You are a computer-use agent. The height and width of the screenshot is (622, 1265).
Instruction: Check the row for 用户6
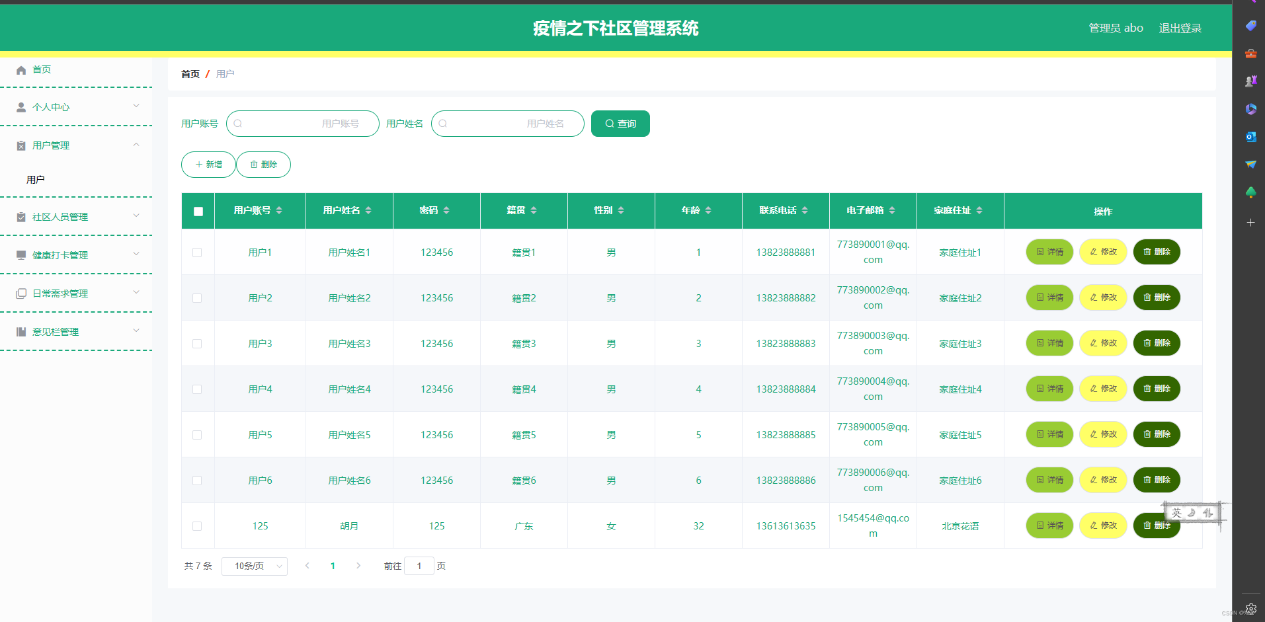pyautogui.click(x=197, y=481)
